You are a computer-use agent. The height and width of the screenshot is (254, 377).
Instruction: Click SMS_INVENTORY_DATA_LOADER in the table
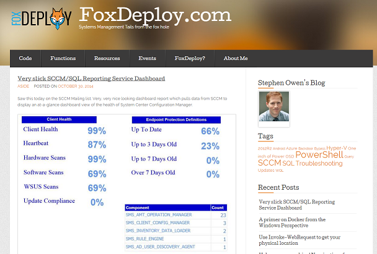pos(158,231)
